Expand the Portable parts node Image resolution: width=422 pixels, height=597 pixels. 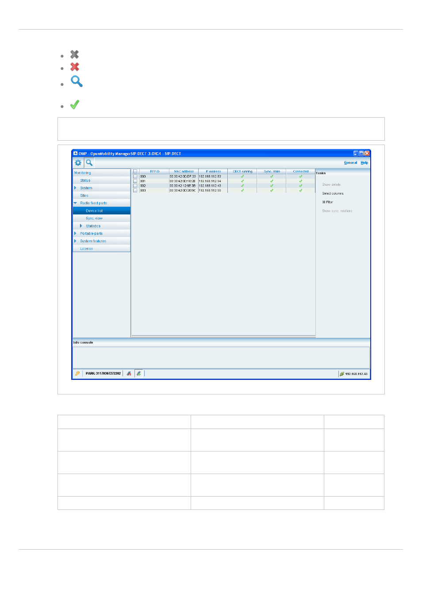pyautogui.click(x=75, y=233)
